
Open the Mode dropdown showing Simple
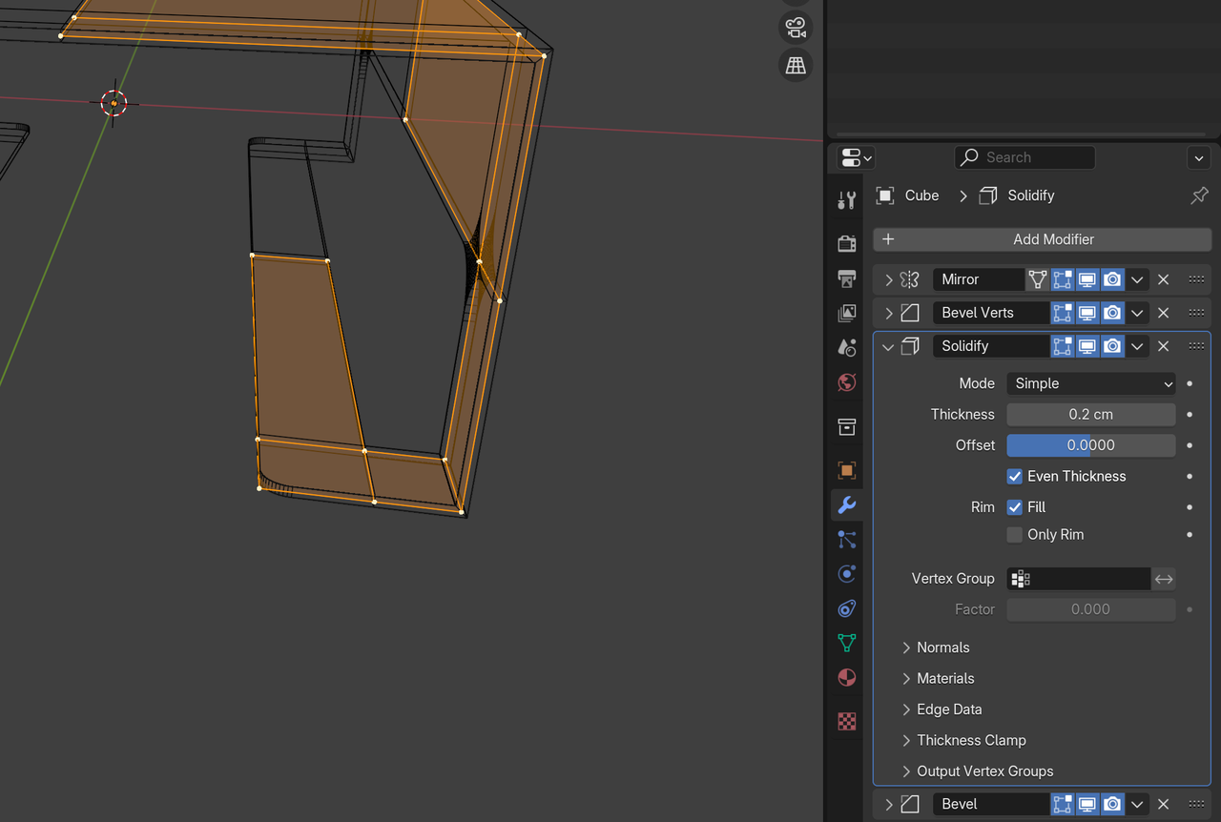click(1090, 383)
